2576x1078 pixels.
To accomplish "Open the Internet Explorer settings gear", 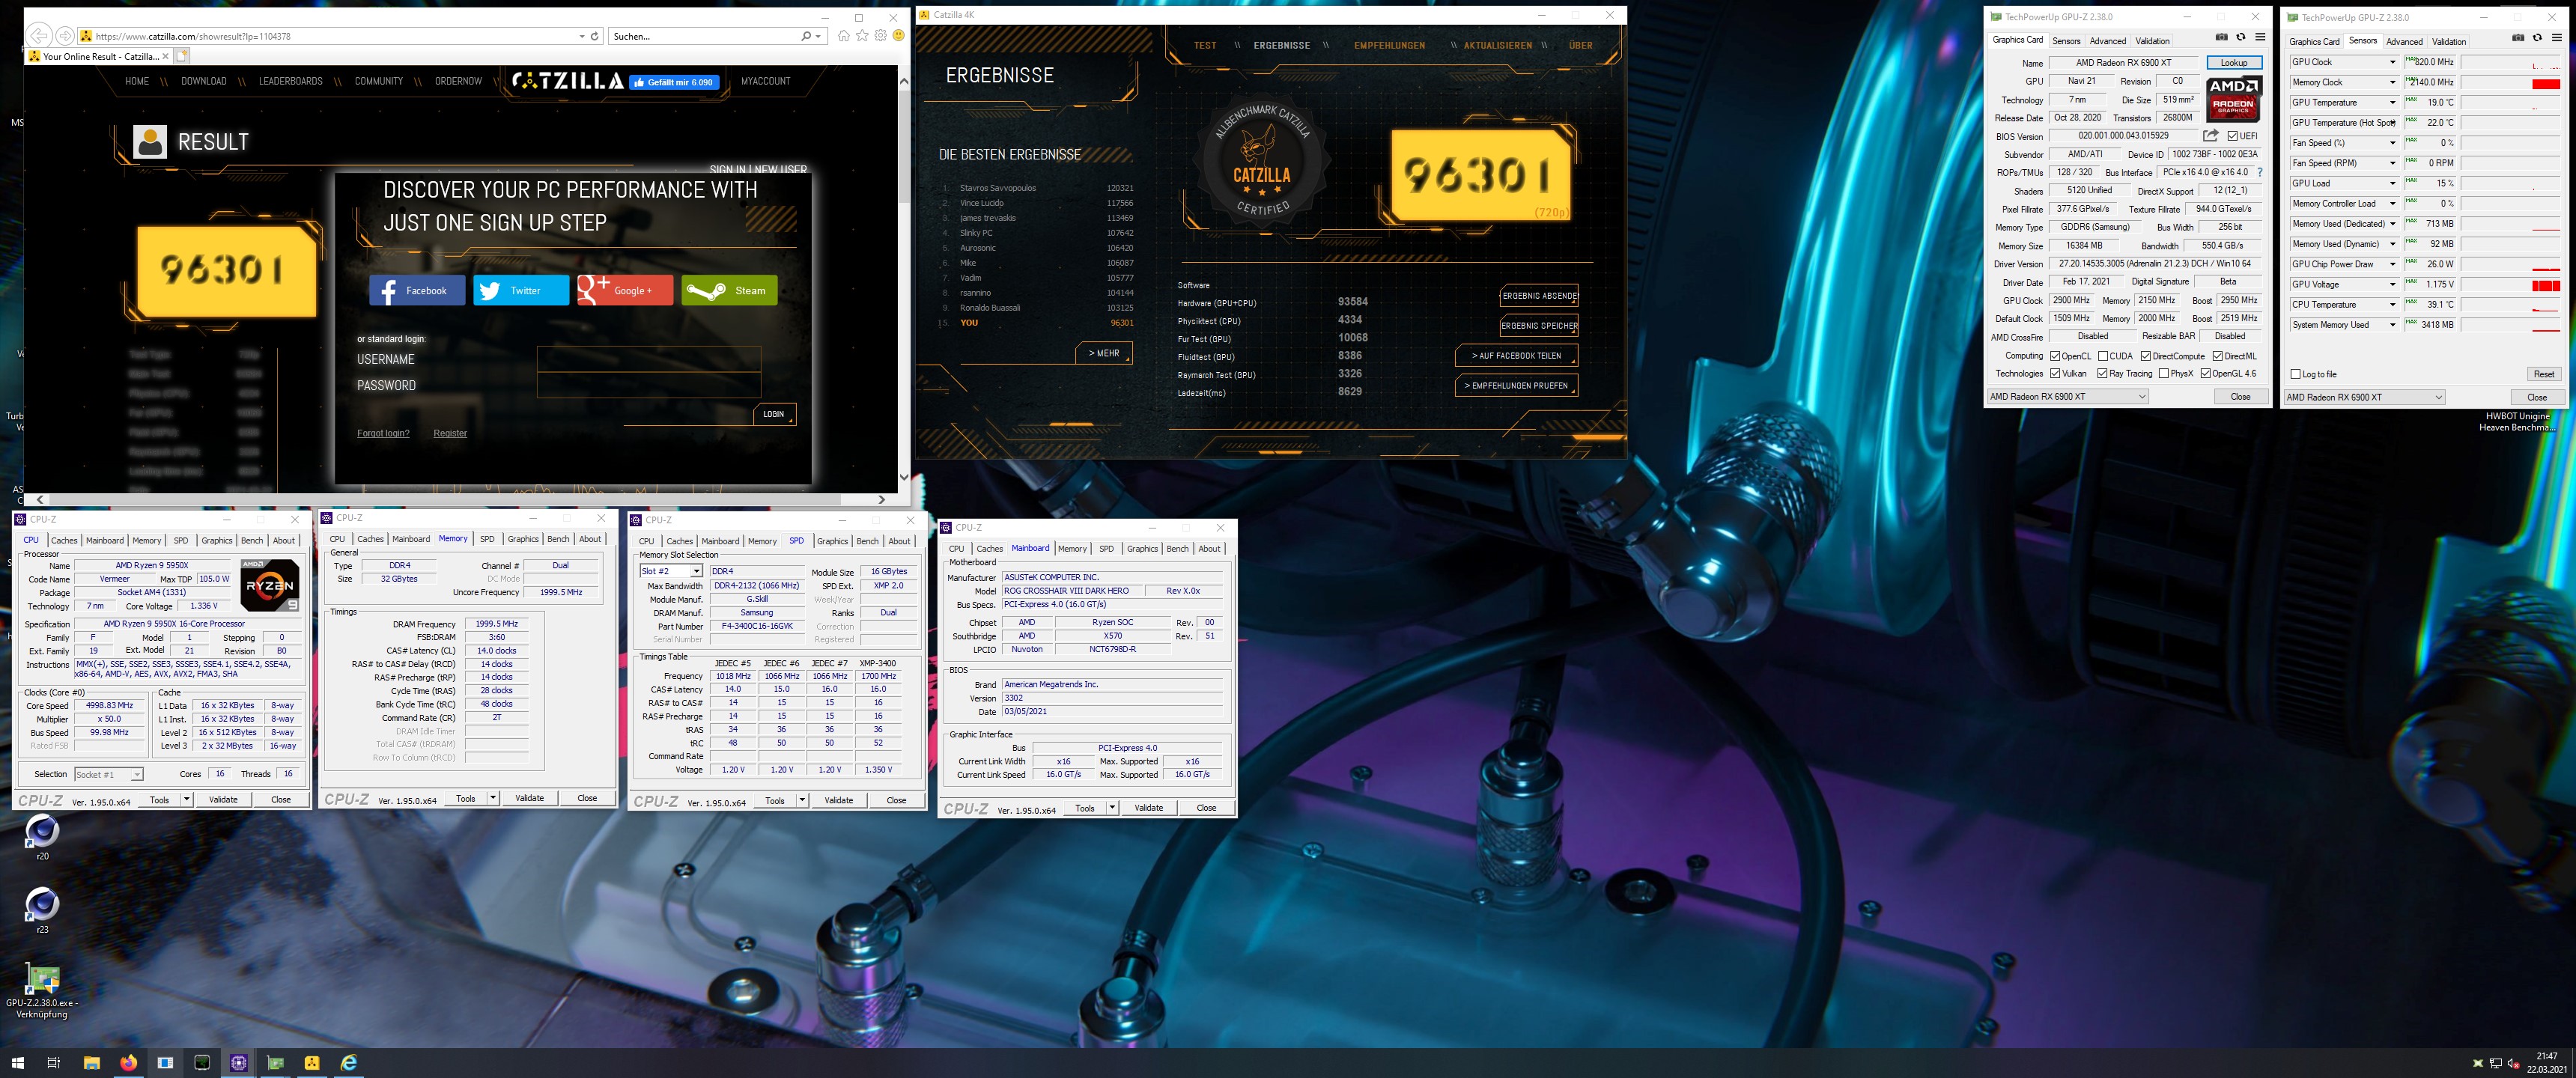I will (880, 36).
